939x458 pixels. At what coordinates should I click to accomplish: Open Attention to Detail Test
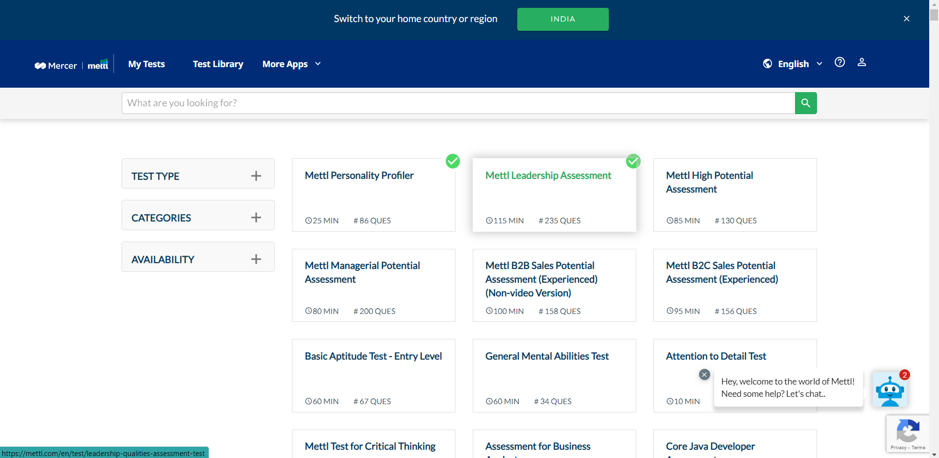(x=716, y=356)
